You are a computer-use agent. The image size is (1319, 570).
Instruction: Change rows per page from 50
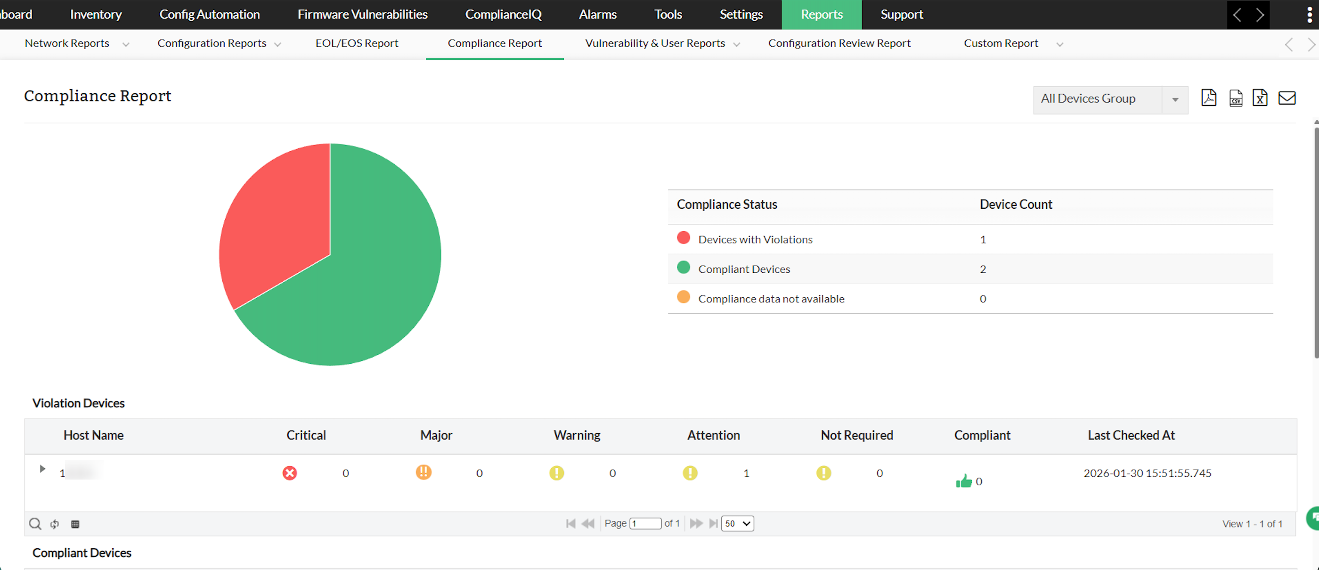(737, 523)
